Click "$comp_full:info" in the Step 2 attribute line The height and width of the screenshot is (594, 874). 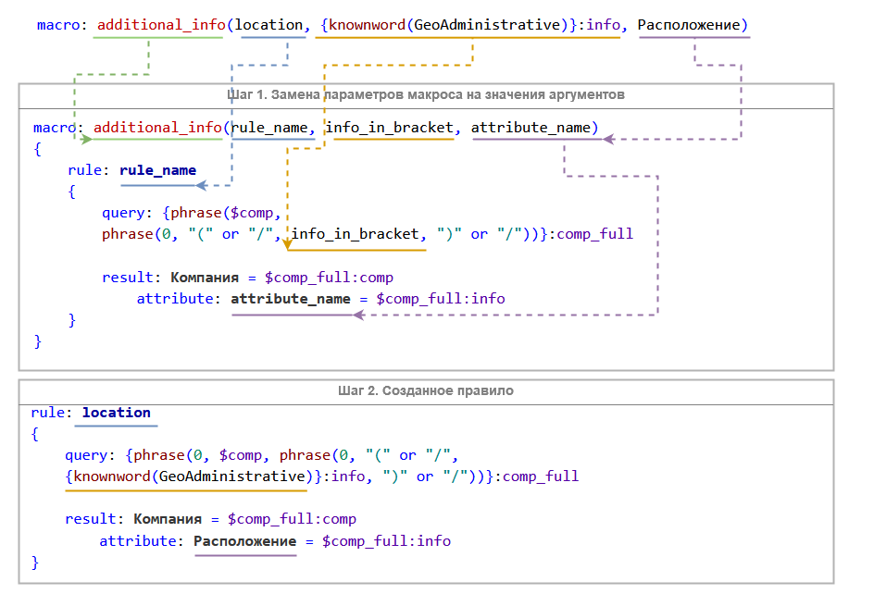coord(386,541)
